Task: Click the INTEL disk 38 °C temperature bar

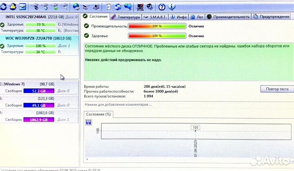Action: click(x=41, y=31)
